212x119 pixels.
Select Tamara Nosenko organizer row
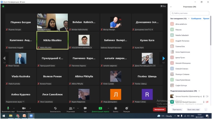pos(189,96)
